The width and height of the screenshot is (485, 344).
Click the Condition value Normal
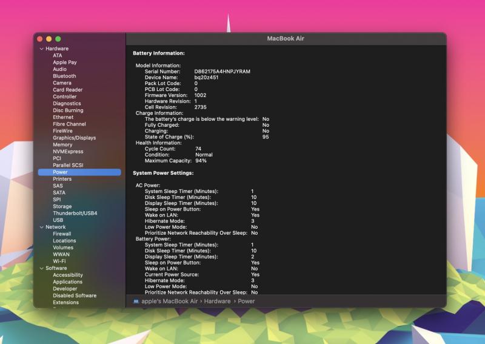(204, 155)
